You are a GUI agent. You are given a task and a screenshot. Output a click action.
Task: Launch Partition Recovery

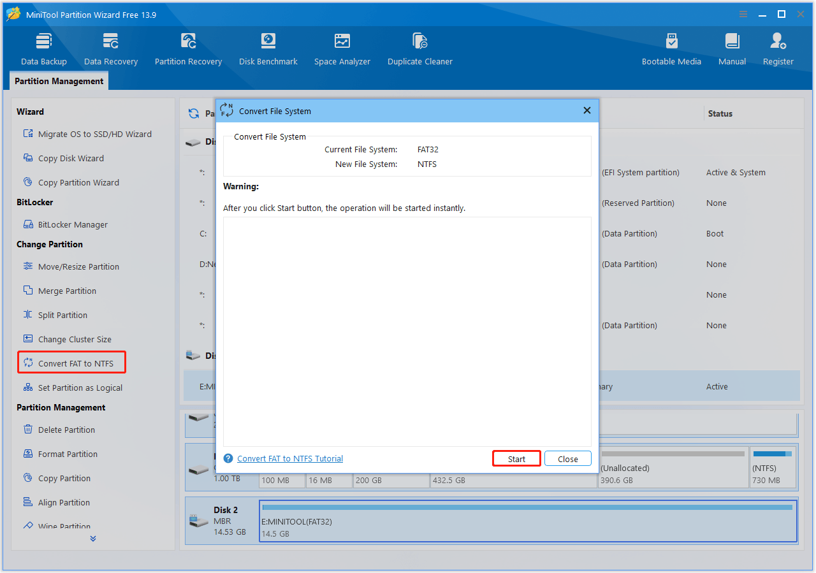point(188,50)
